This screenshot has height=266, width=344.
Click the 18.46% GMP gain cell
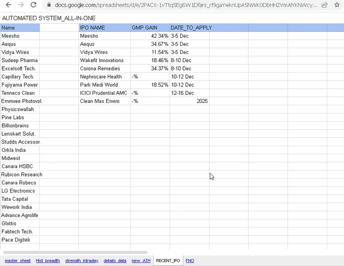click(150, 61)
